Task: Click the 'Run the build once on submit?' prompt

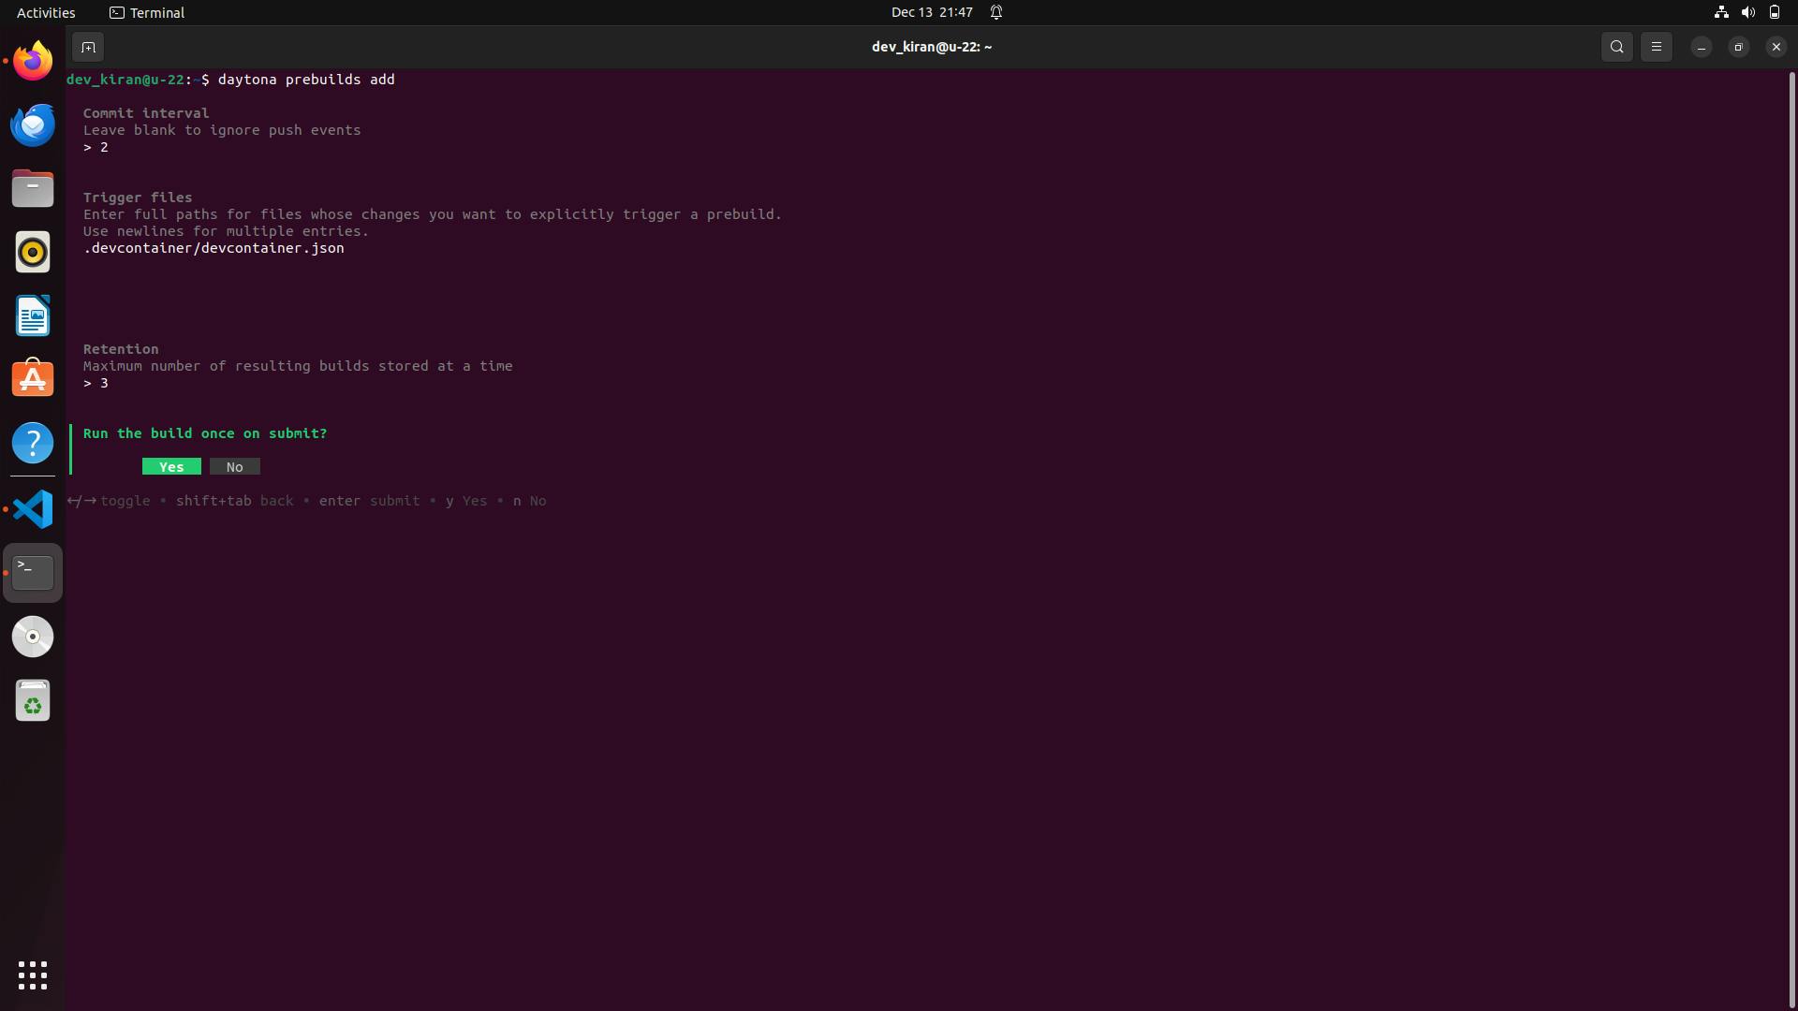Action: click(x=205, y=433)
